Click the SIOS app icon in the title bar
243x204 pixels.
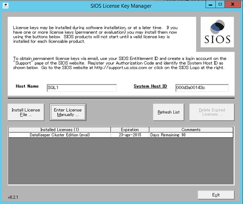click(x=6, y=6)
